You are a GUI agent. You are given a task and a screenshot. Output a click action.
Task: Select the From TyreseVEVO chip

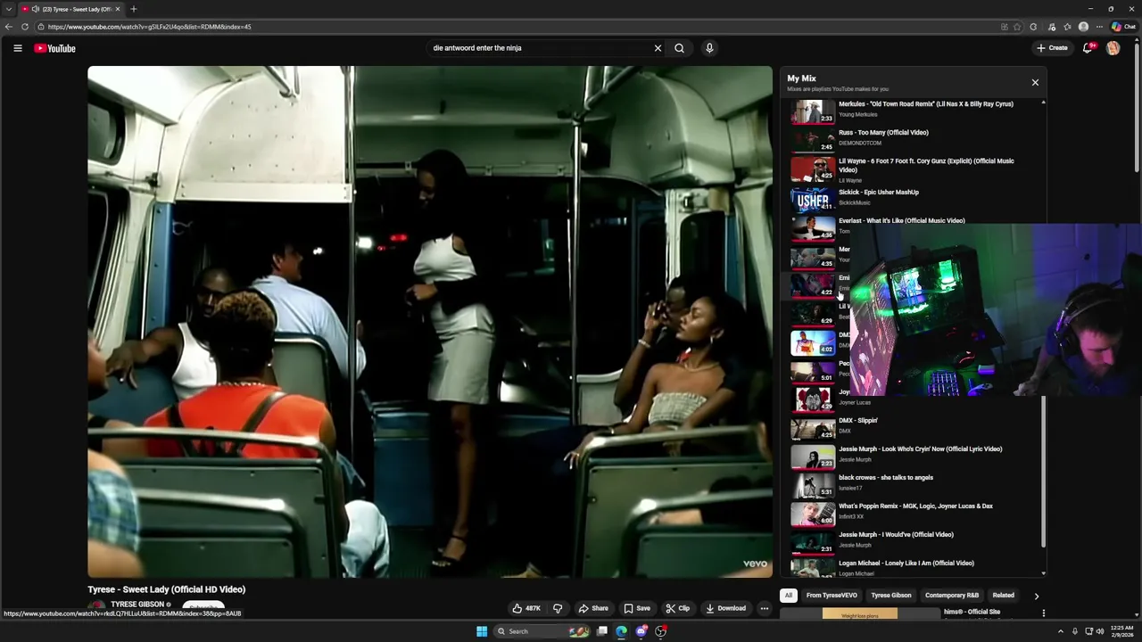832,596
